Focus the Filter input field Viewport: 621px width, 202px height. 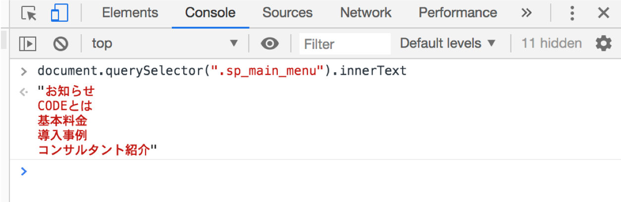point(345,44)
